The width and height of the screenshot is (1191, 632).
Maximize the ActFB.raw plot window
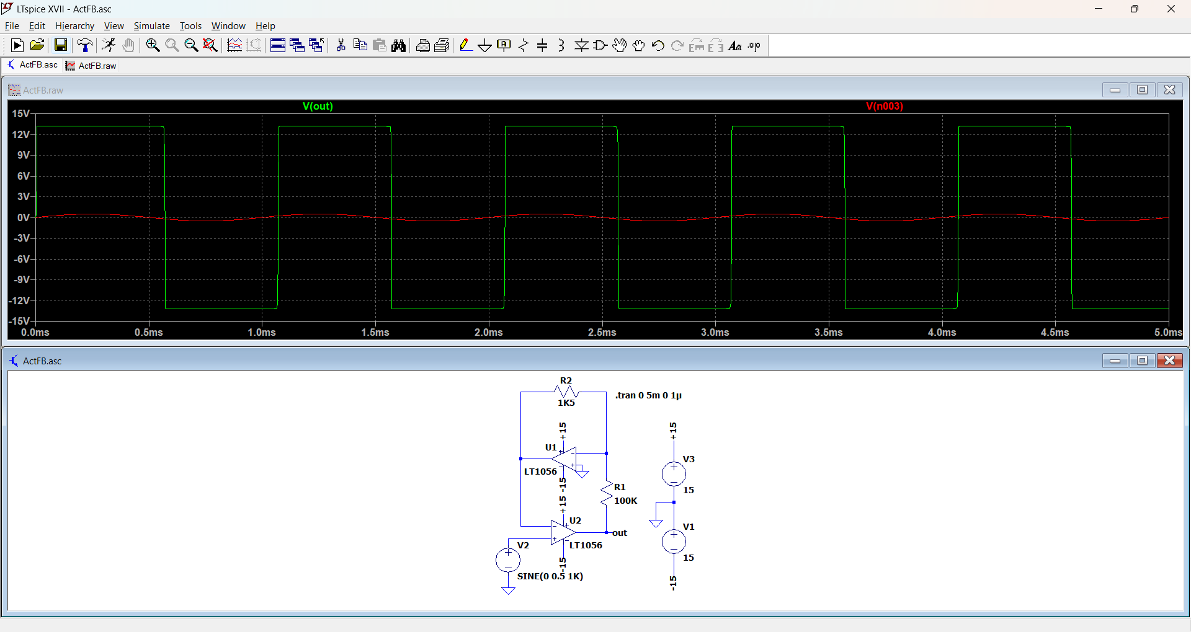coord(1142,90)
